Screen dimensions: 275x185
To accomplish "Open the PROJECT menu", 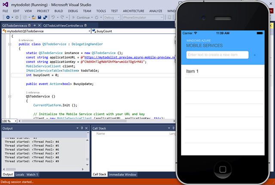I will [43, 11].
